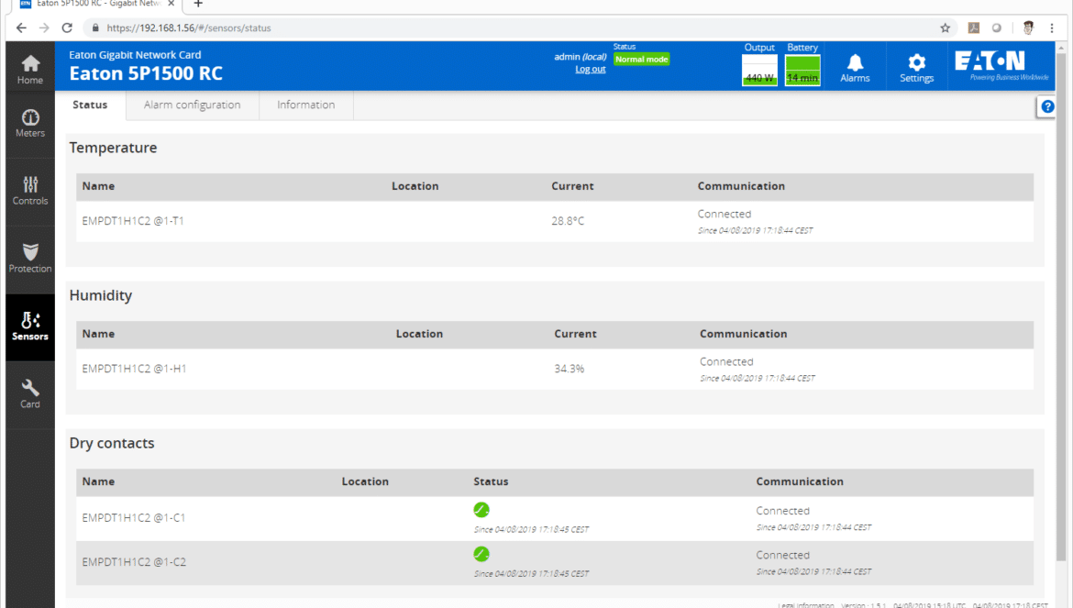Image resolution: width=1073 pixels, height=608 pixels.
Task: Click Connected text in Temperature row
Action: tap(724, 214)
